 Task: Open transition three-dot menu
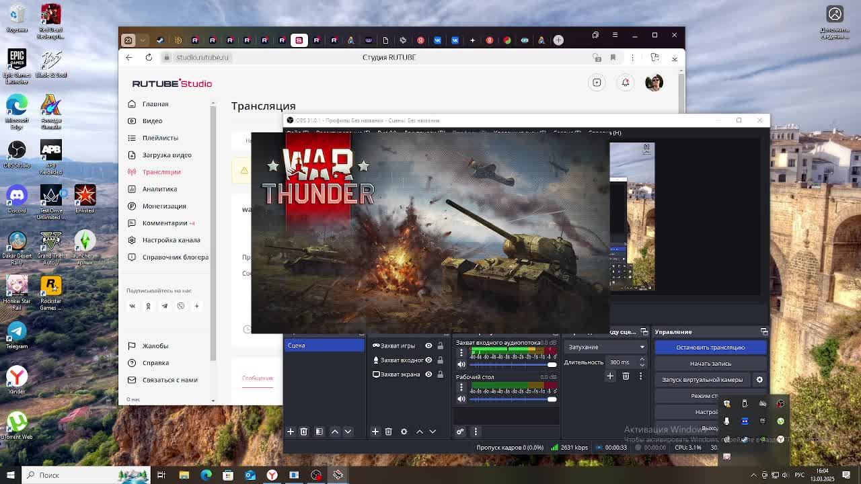click(x=640, y=376)
